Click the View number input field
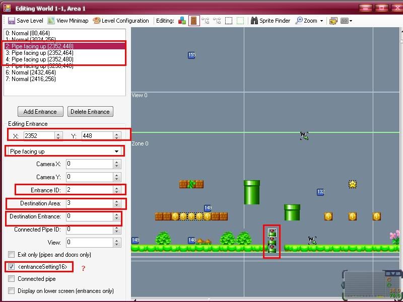The width and height of the screenshot is (403, 302). click(90, 243)
